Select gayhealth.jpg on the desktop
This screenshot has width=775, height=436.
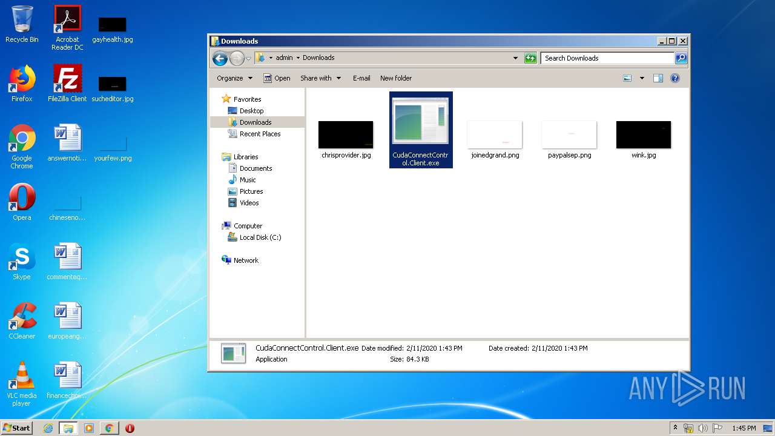(x=113, y=30)
